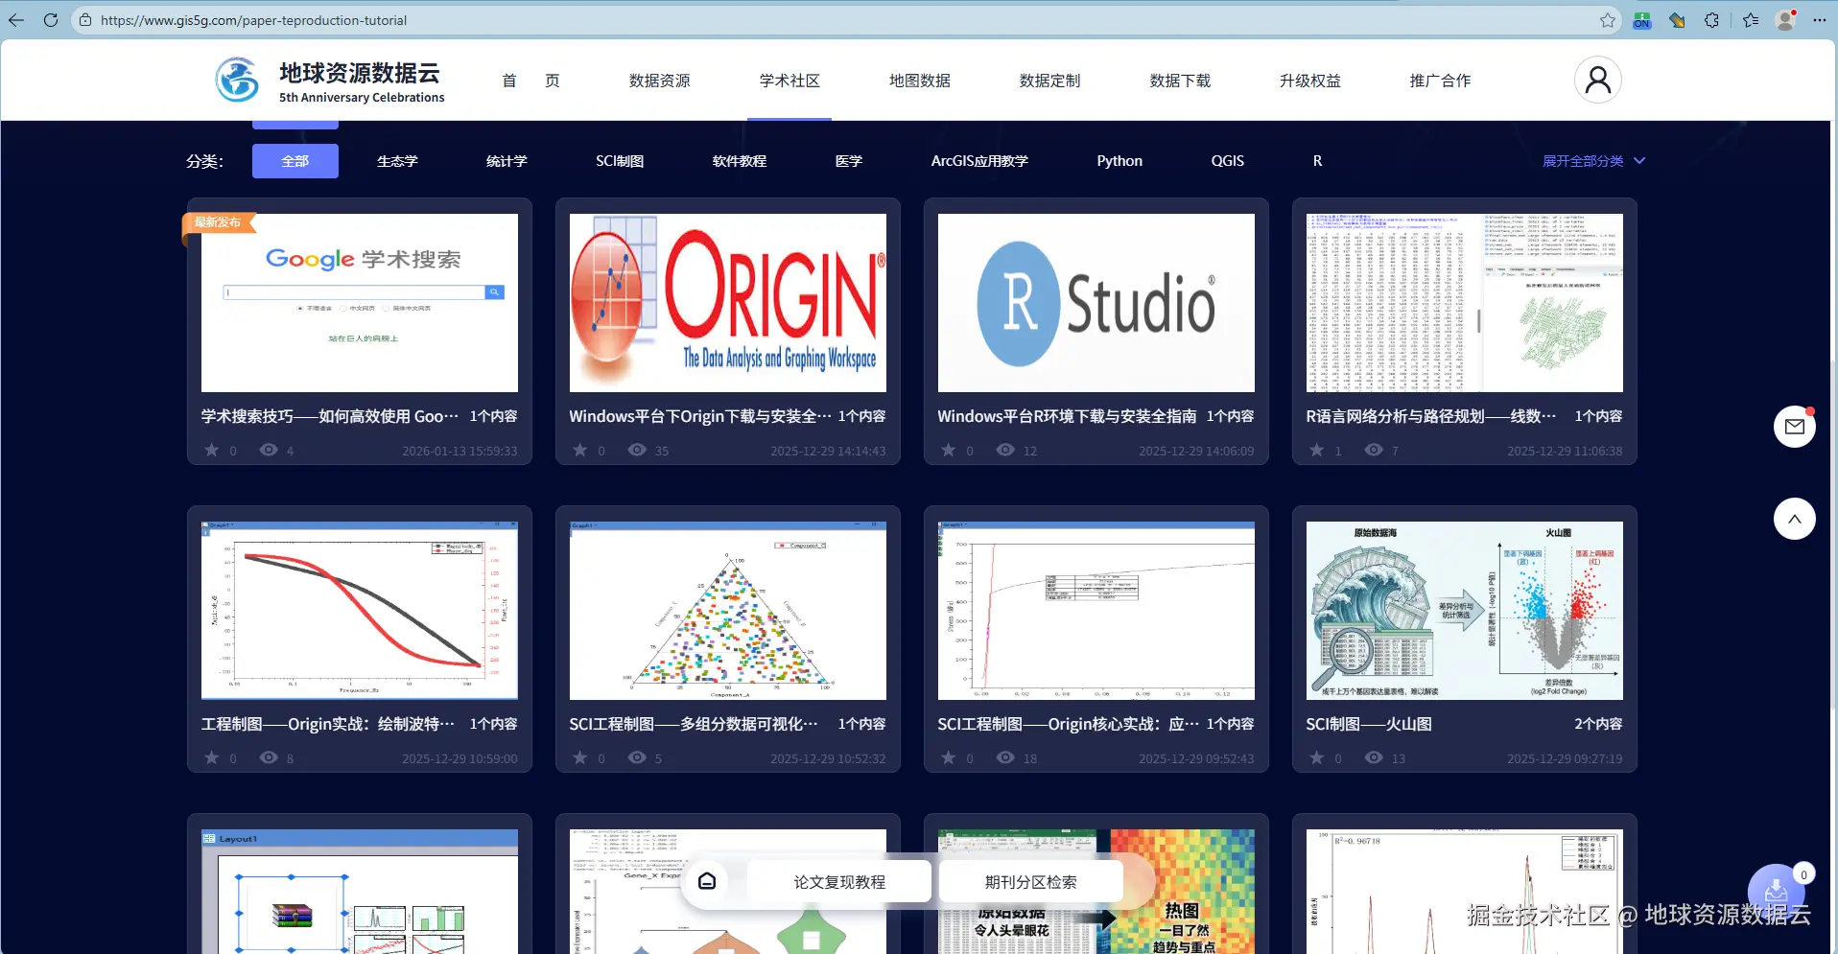Go to the 首页 nav item
This screenshot has height=954, width=1838.
pyautogui.click(x=530, y=81)
